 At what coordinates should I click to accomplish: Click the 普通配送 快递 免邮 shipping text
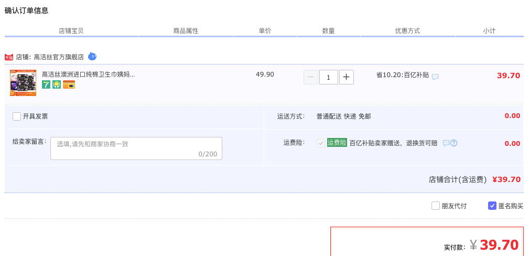point(343,116)
